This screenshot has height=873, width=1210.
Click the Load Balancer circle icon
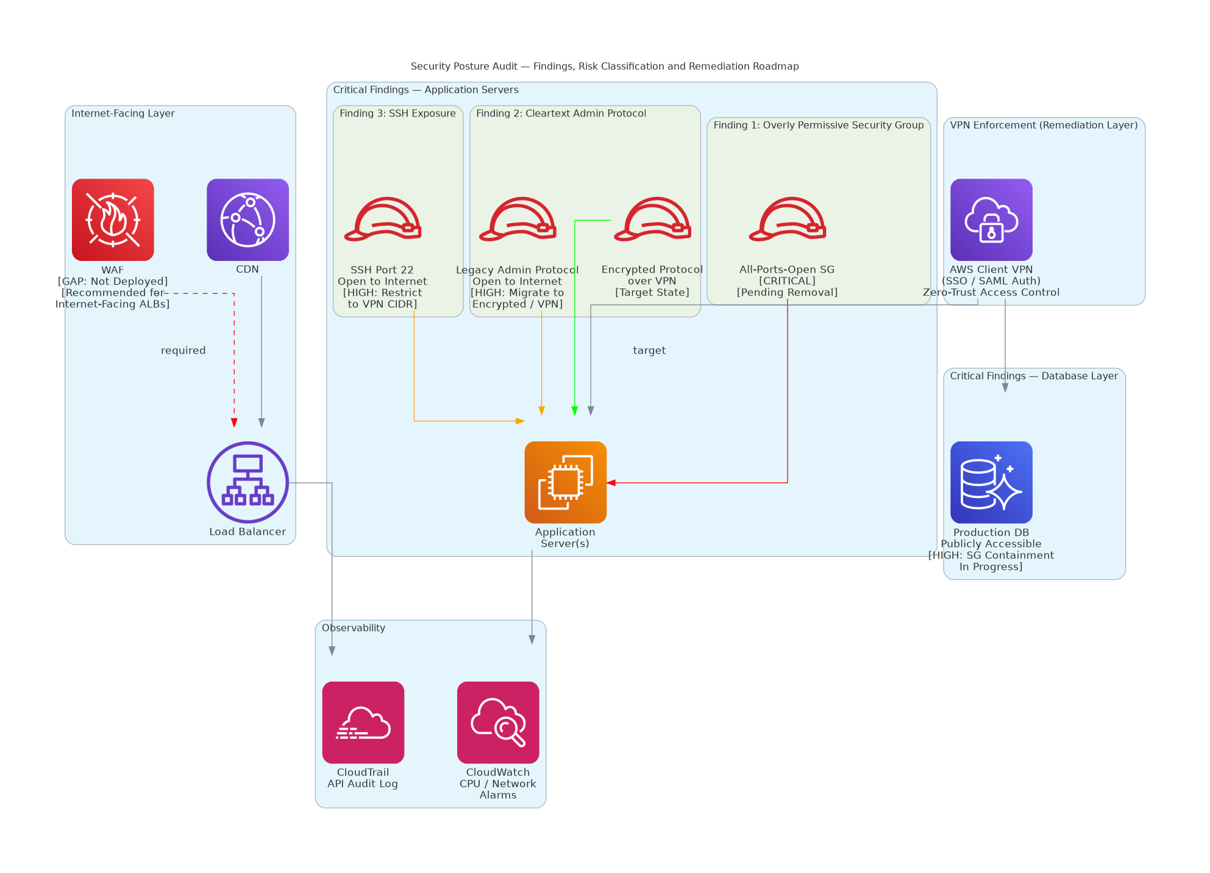click(x=247, y=482)
